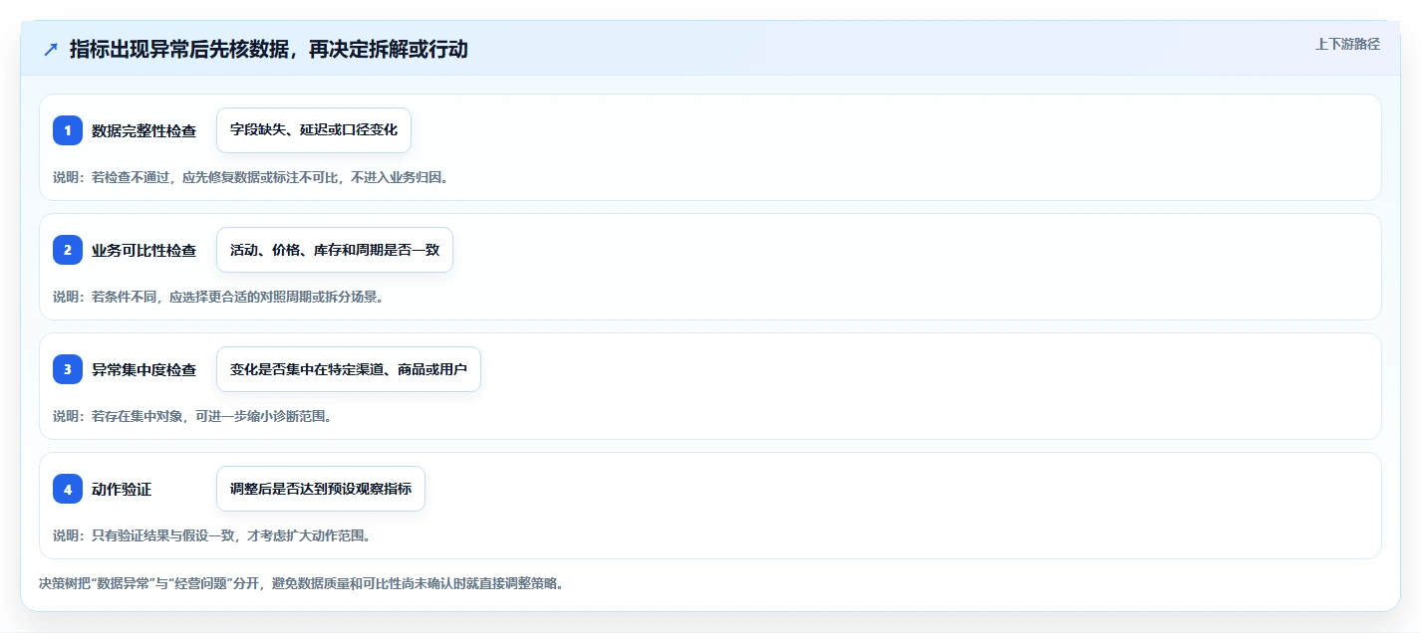Click the 异常集中度检查 step title

tap(143, 369)
